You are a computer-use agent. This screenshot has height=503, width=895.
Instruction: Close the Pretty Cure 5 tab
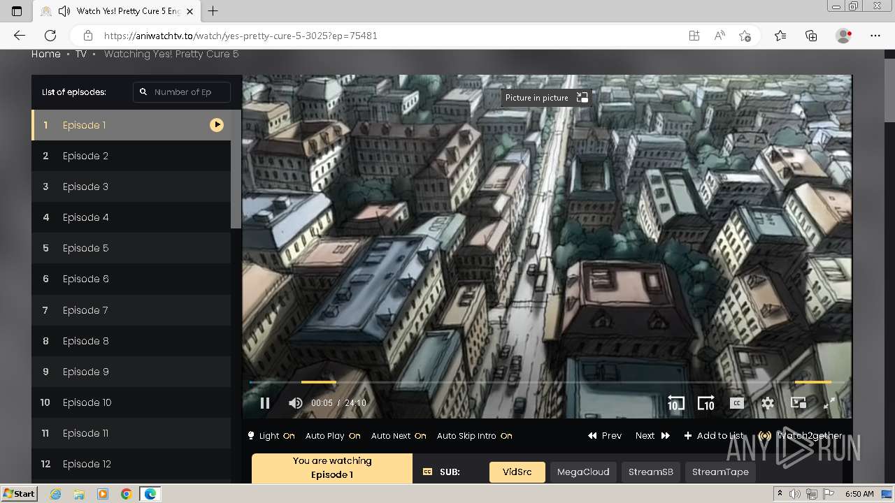coord(189,11)
